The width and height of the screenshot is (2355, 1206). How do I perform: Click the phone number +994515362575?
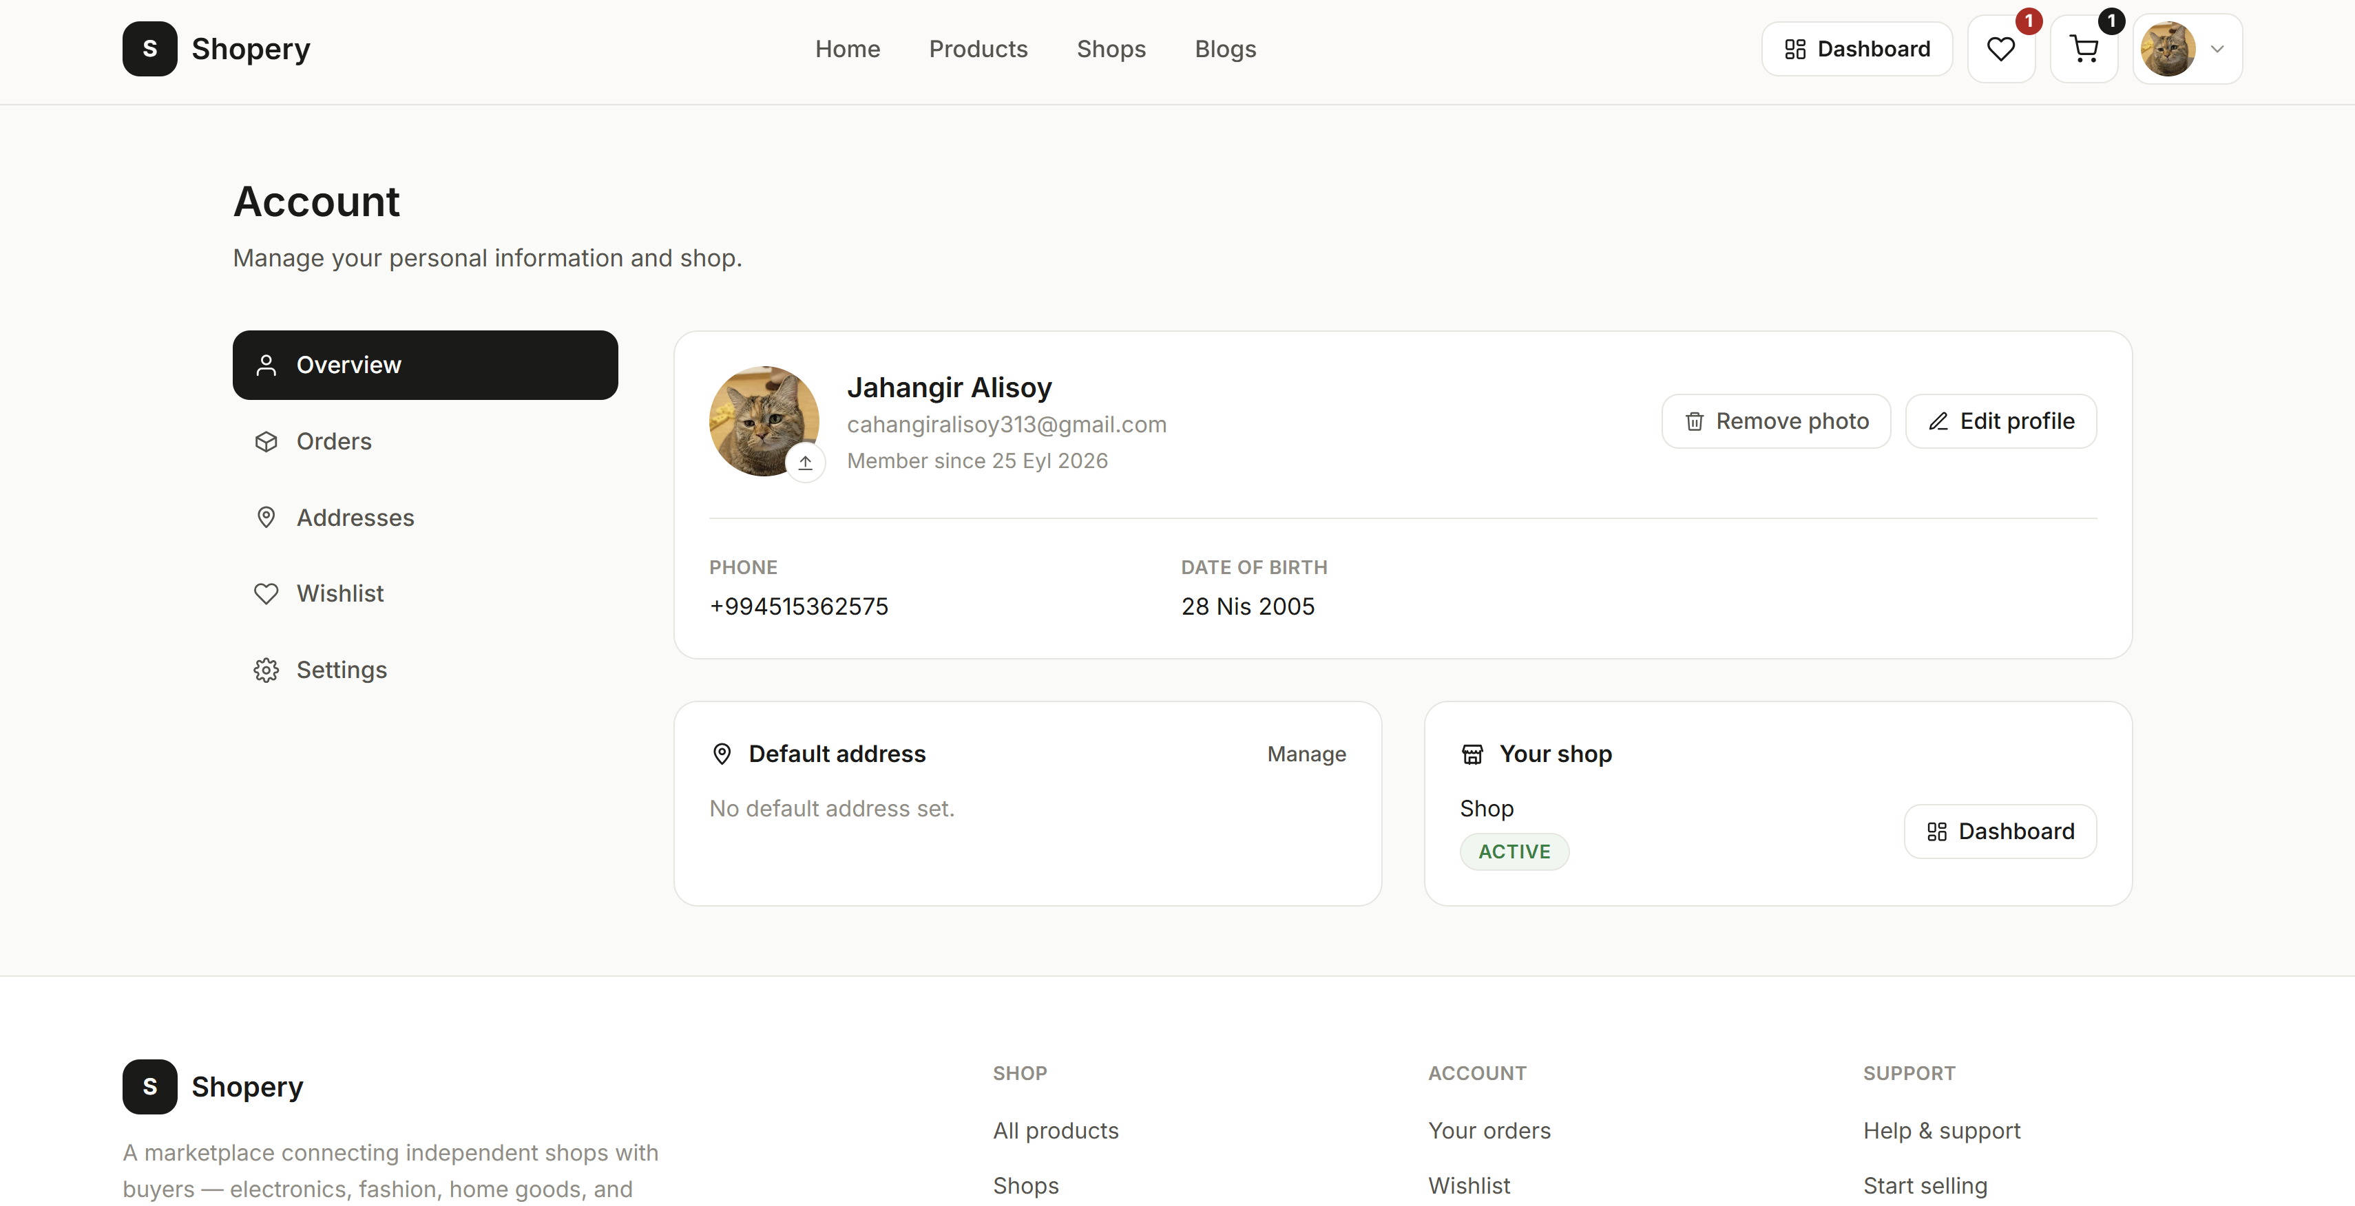[x=798, y=606]
